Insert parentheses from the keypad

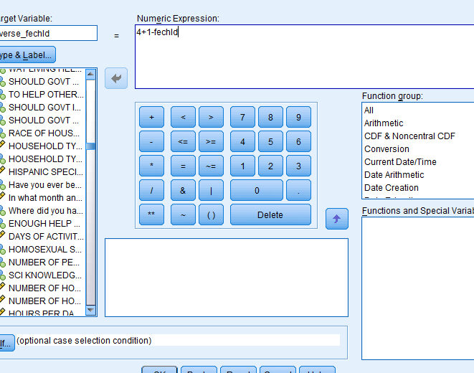click(211, 214)
